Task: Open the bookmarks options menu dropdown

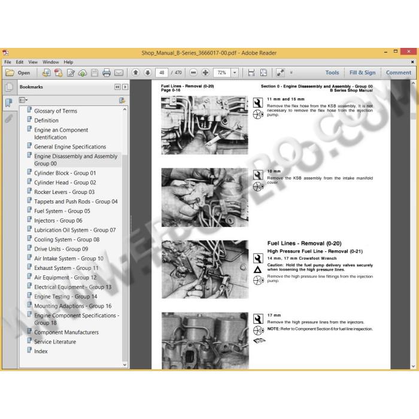Action: coord(23,100)
